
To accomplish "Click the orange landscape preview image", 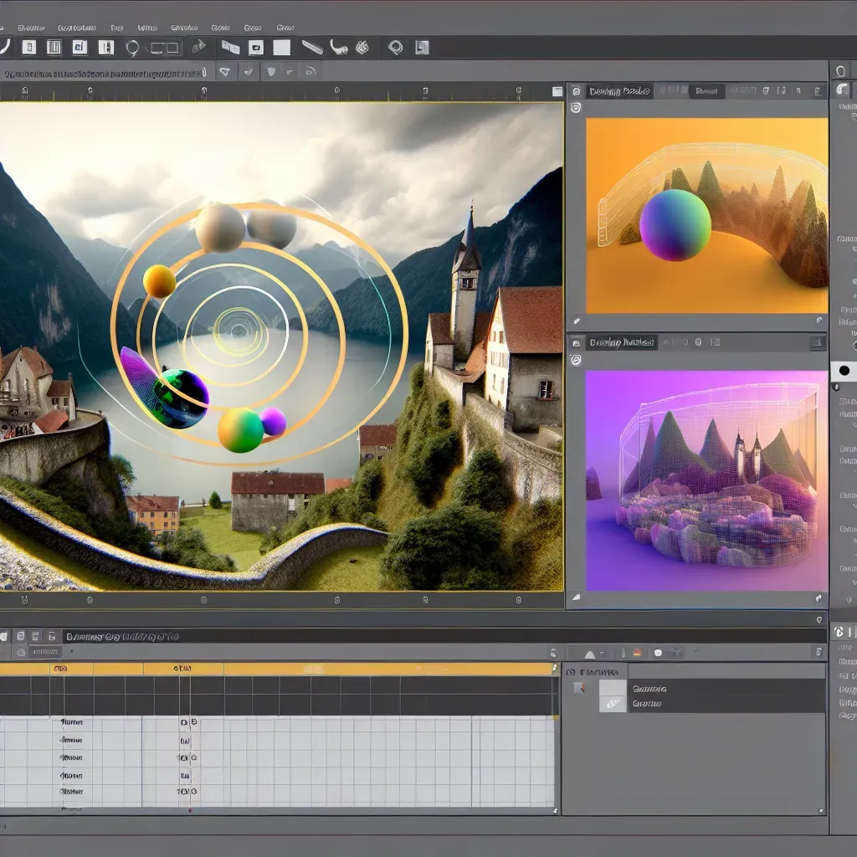I will coord(706,215).
